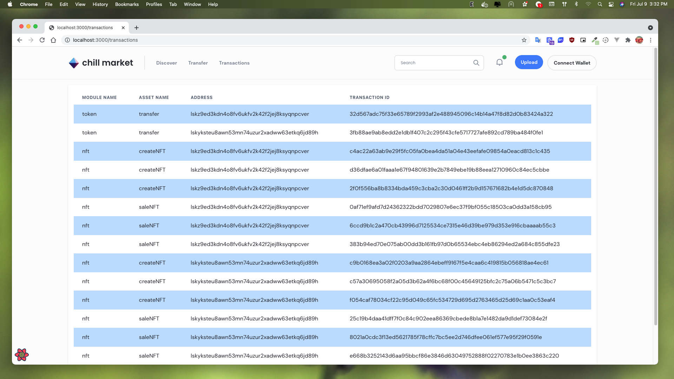
Task: Click the page vertical scrollbar
Action: [x=655, y=186]
